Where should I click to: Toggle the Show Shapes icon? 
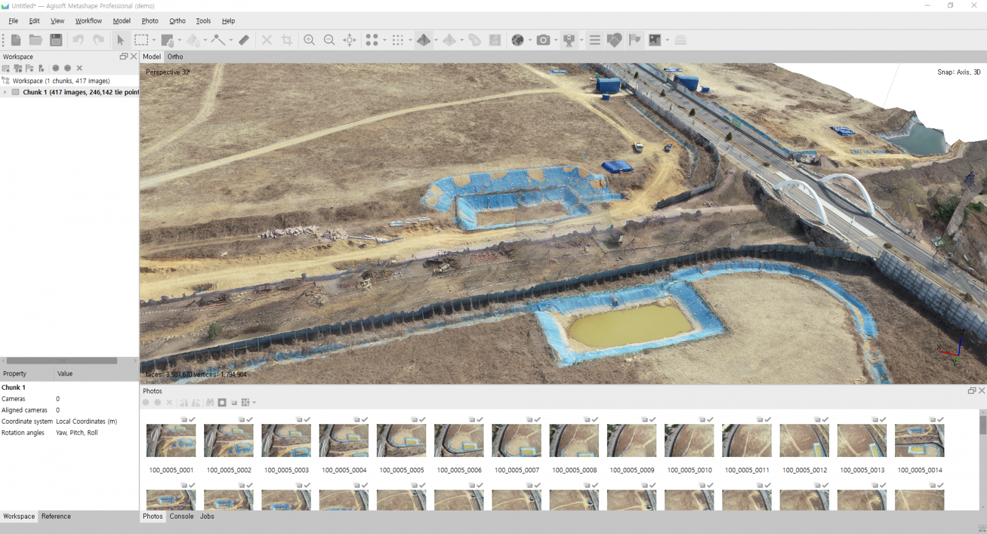coord(614,40)
